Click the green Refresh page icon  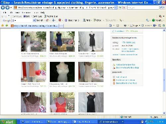[120, 8]
